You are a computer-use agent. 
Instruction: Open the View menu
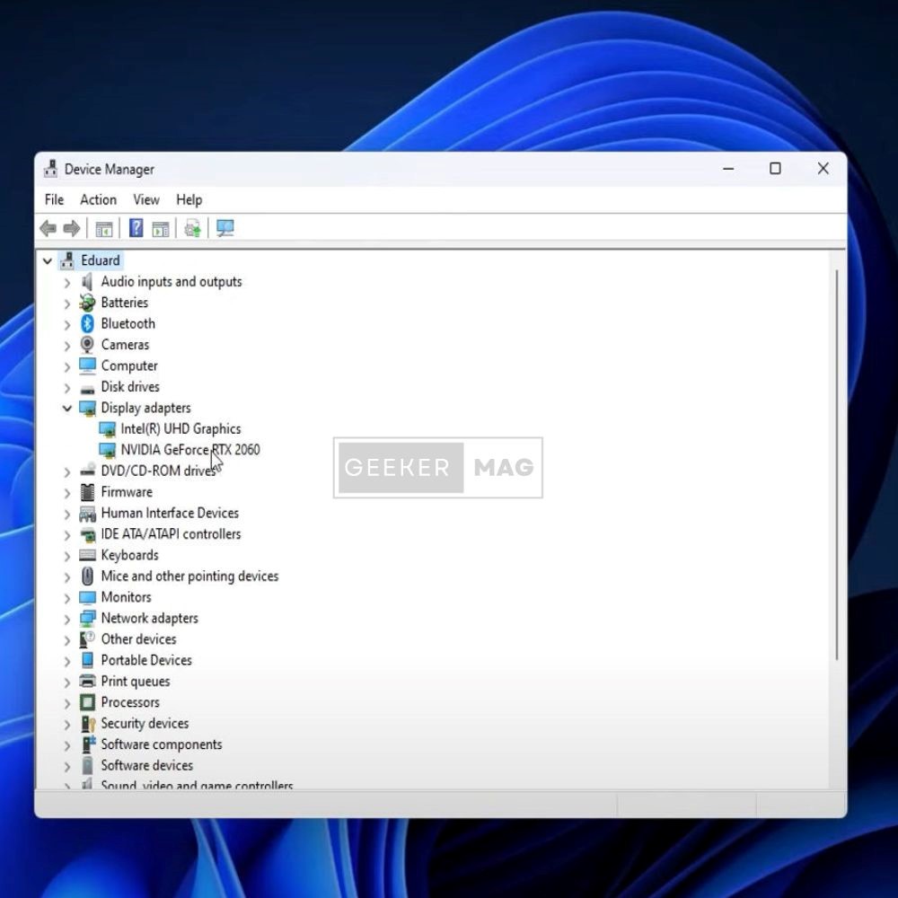pos(146,200)
